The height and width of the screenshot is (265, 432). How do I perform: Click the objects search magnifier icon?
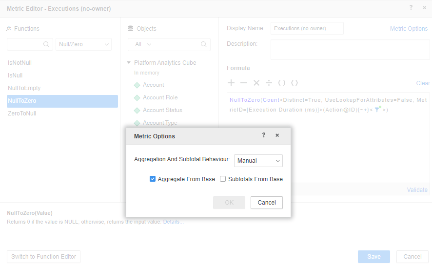click(204, 44)
